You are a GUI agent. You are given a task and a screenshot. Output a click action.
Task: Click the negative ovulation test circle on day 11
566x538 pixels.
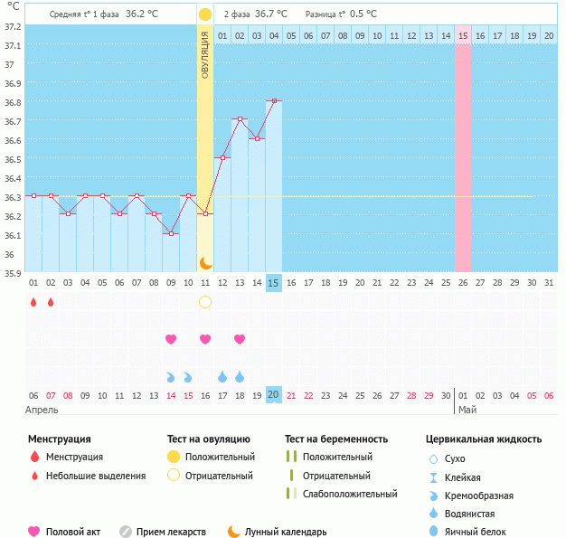205,302
